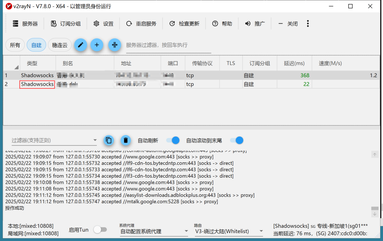The image size is (383, 241).
Task: Toggle the 自动刷新 auto refresh switch
Action: (x=173, y=140)
